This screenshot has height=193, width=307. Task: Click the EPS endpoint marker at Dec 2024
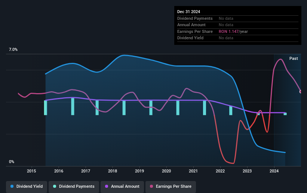(x=301, y=92)
